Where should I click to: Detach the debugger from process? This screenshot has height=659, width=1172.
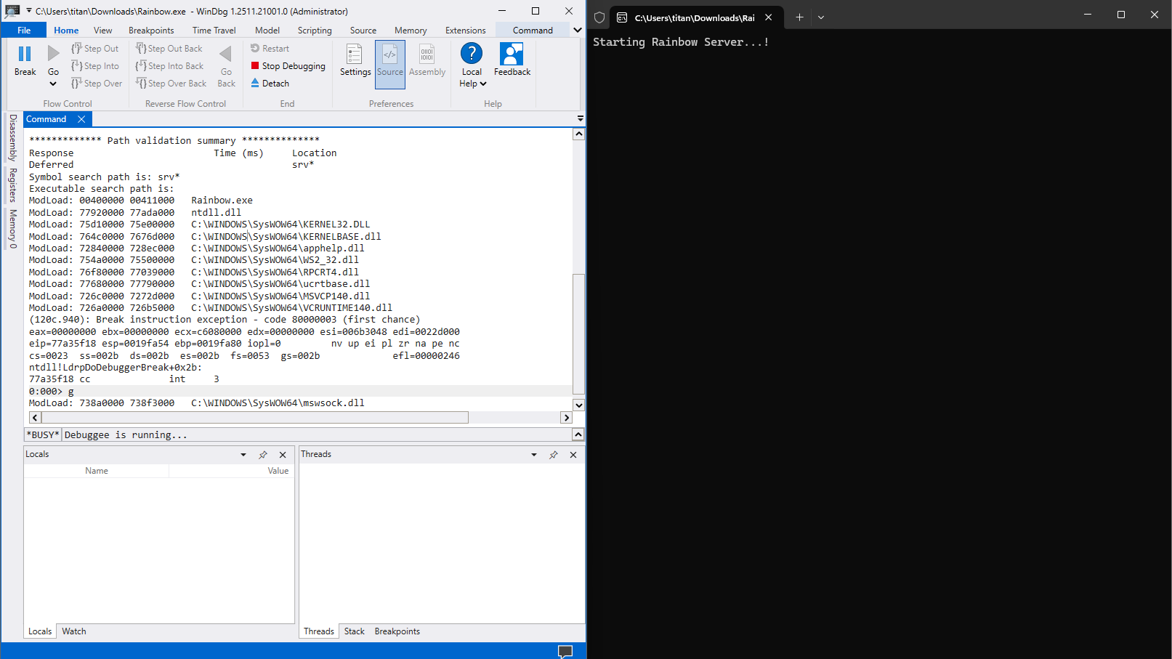coord(270,84)
